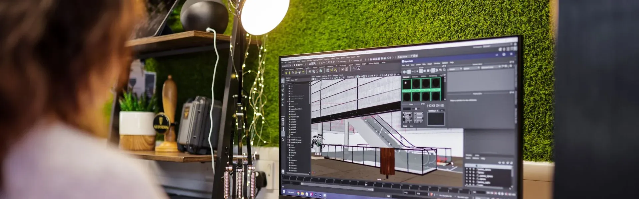Click the range slider bar below the timeline
The width and height of the screenshot is (639, 199).
pyautogui.click(x=337, y=187)
